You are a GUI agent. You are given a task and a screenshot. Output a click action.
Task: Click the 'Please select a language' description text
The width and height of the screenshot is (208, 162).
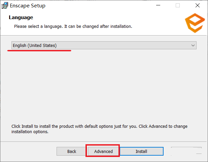coord(73,26)
